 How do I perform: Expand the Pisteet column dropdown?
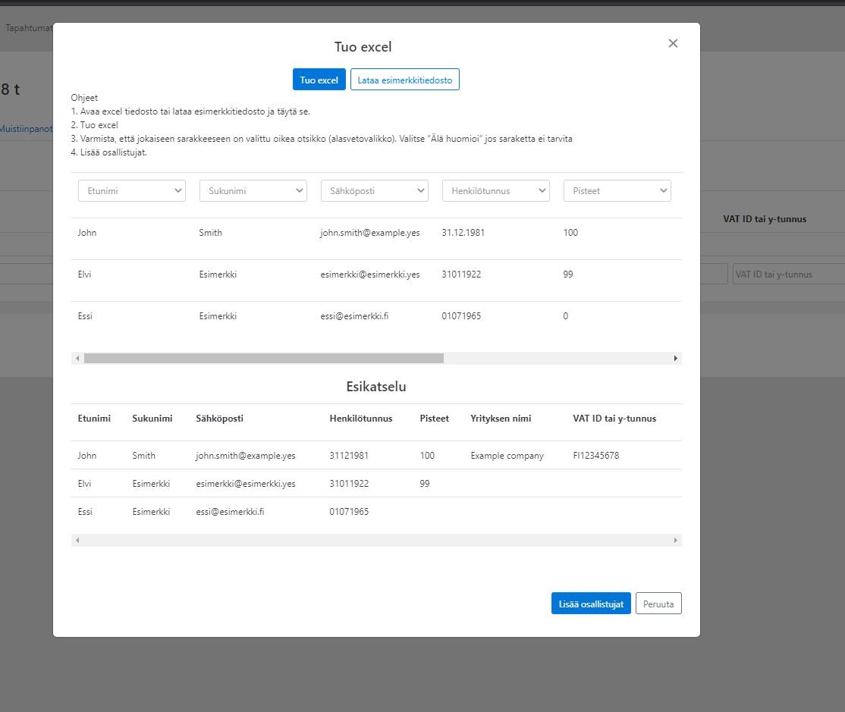(x=617, y=191)
